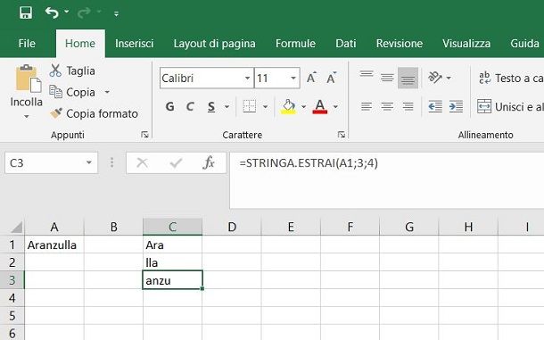Click the cell borders icon
This screenshot has height=340, width=544.
tap(249, 106)
